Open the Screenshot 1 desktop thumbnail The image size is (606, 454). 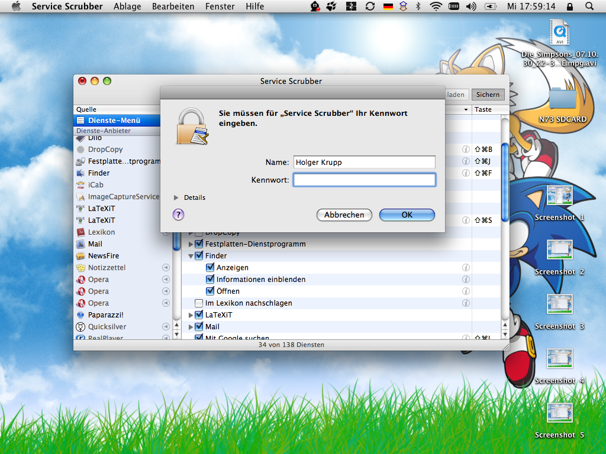coord(560,195)
